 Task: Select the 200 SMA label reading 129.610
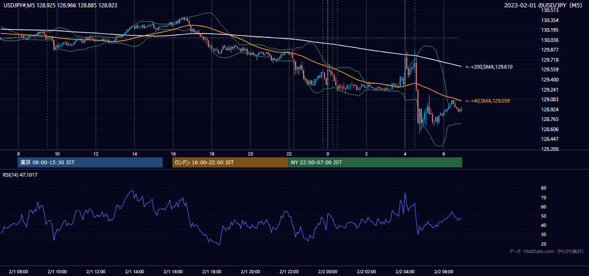(489, 67)
